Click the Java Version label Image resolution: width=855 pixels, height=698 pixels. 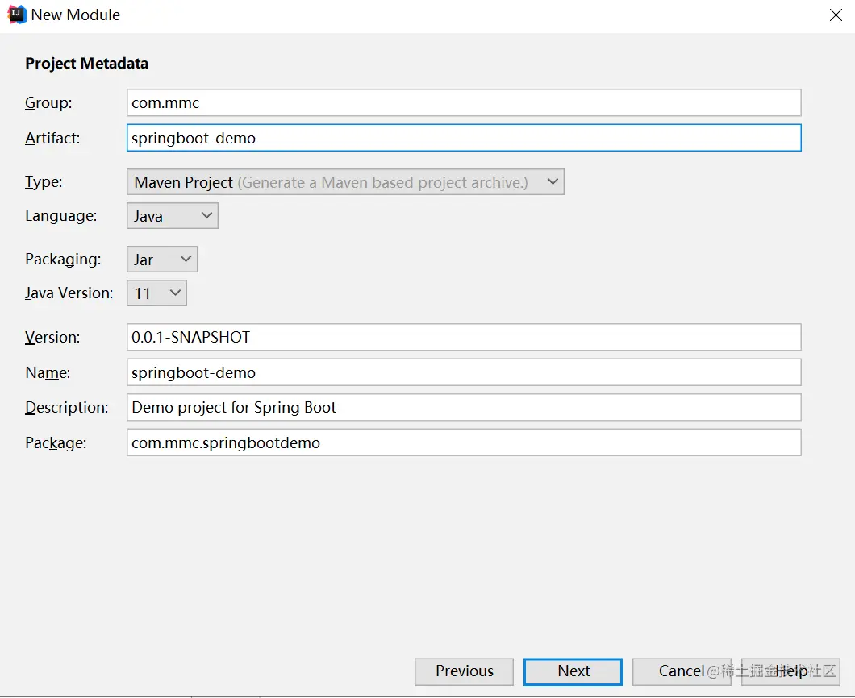69,293
